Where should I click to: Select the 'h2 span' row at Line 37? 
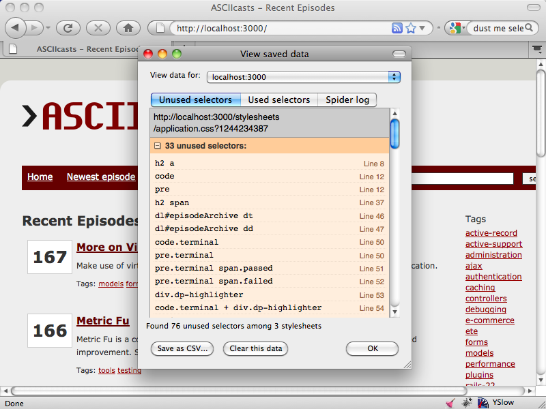(x=270, y=202)
